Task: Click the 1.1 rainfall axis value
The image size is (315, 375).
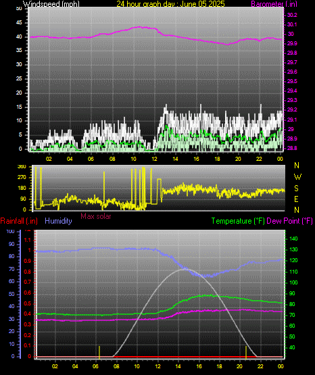Action: (x=28, y=240)
